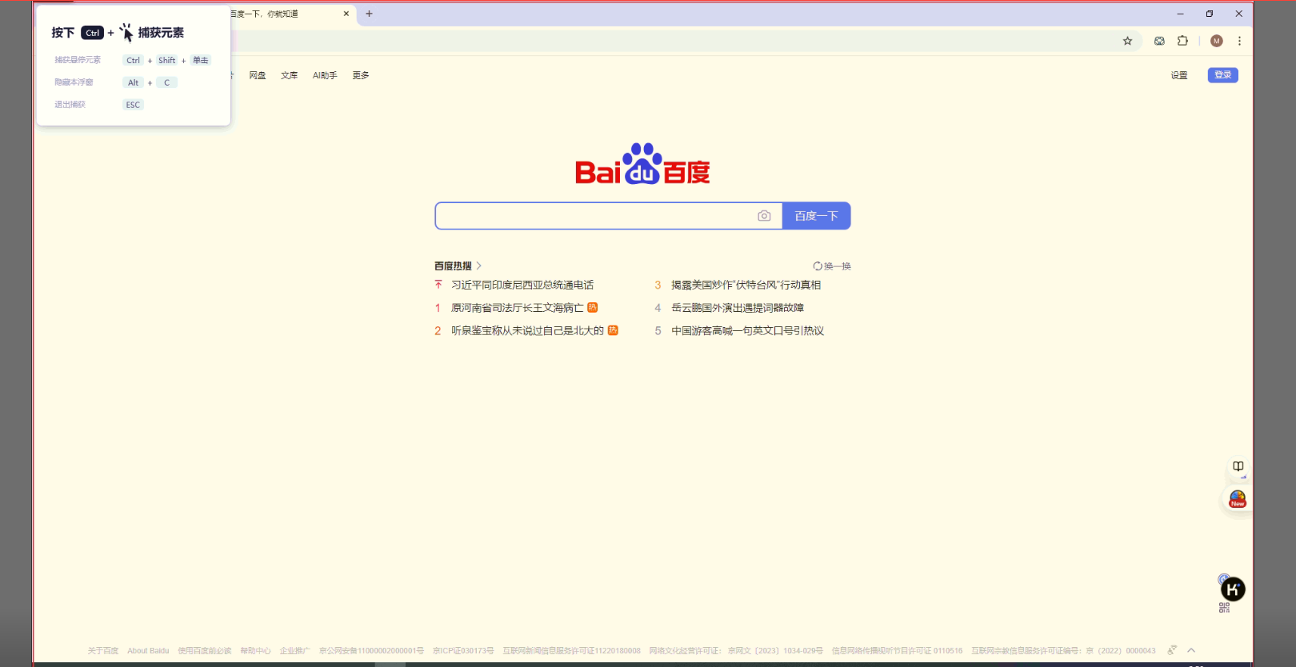The width and height of the screenshot is (1296, 667).
Task: Open hot search 听泉鉴宝称从未说过自己是北大的
Action: (x=527, y=330)
